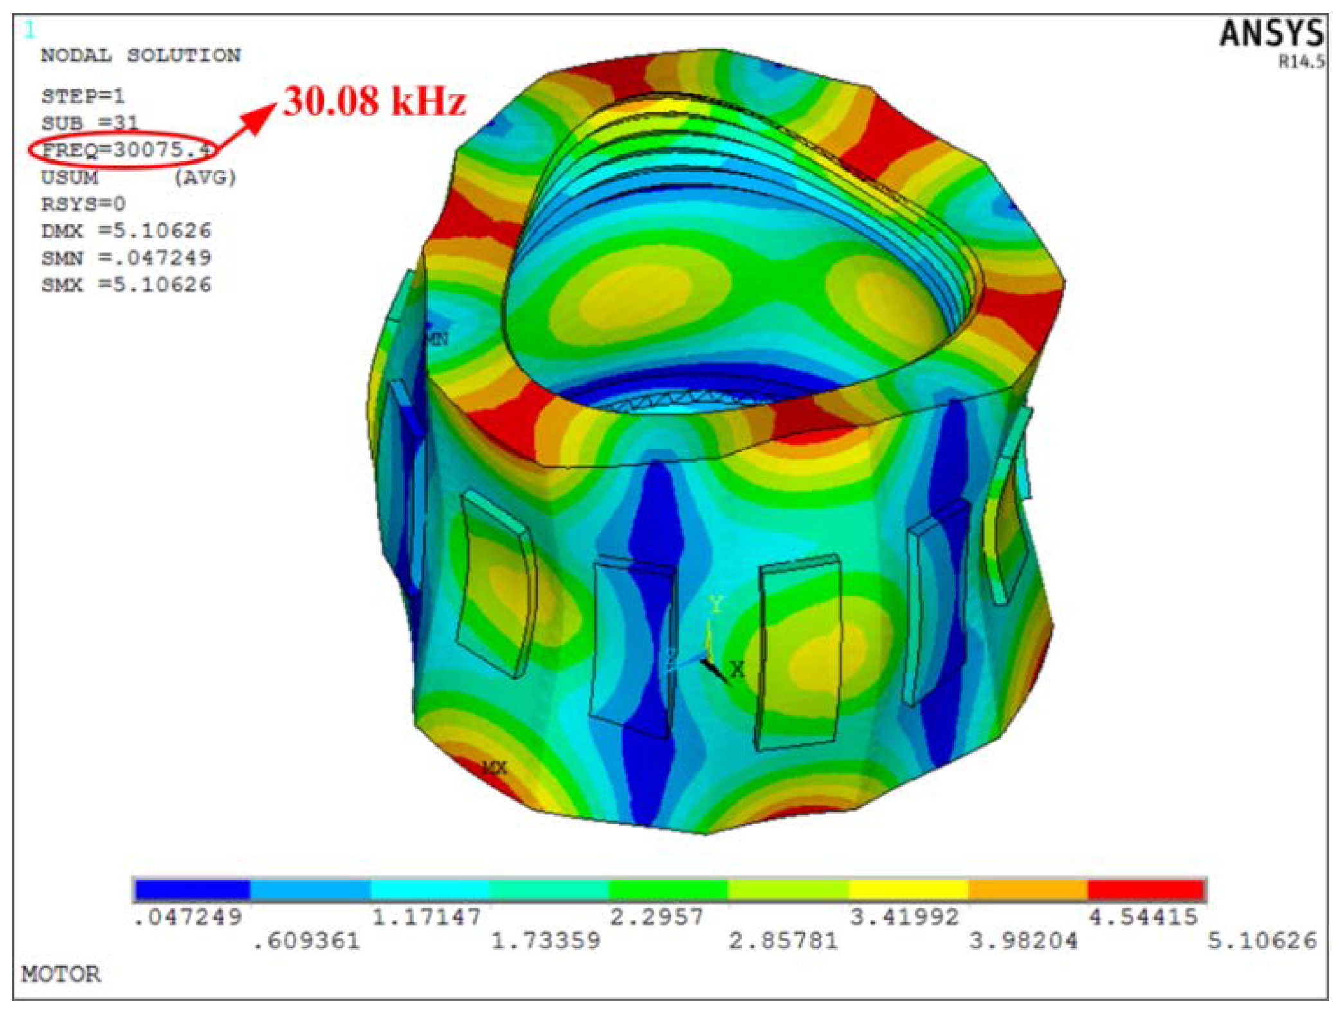
Task: Click the legend value 1.17147
Action: click(427, 917)
